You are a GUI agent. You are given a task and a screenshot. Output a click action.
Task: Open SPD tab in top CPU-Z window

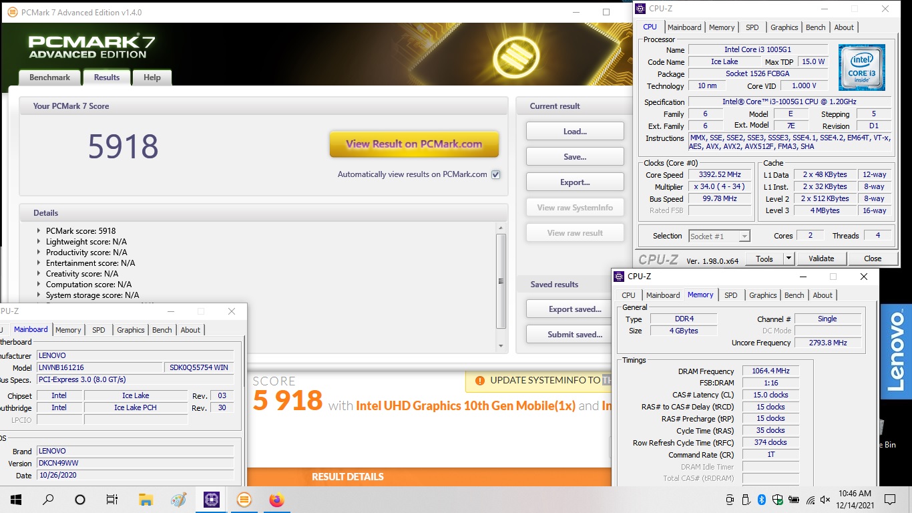[x=752, y=27]
